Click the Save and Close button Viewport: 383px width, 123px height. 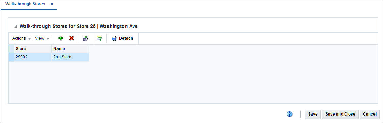340,114
